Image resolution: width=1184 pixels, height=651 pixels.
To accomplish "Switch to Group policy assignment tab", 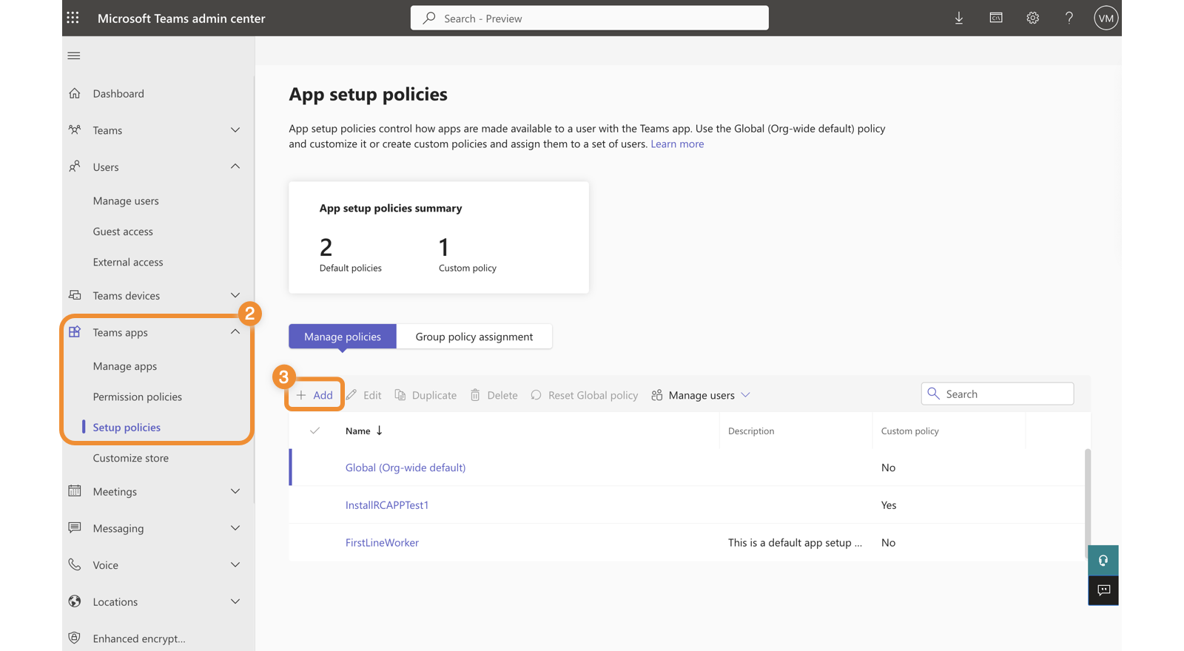I will tap(474, 337).
